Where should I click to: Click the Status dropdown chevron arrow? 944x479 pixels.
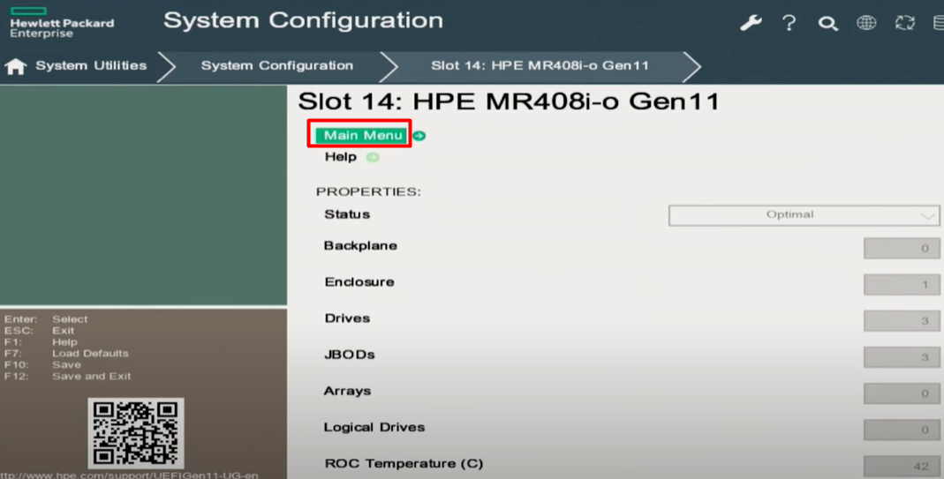click(928, 216)
